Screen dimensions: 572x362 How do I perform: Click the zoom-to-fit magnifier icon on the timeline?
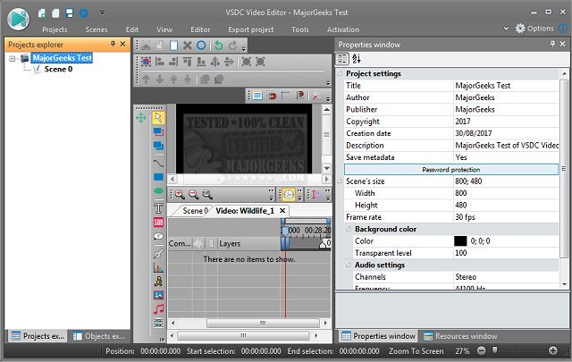click(x=207, y=194)
